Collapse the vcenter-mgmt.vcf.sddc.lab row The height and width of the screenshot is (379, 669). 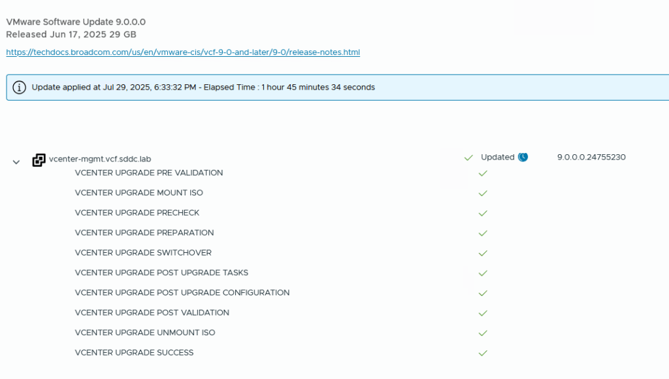(x=16, y=161)
